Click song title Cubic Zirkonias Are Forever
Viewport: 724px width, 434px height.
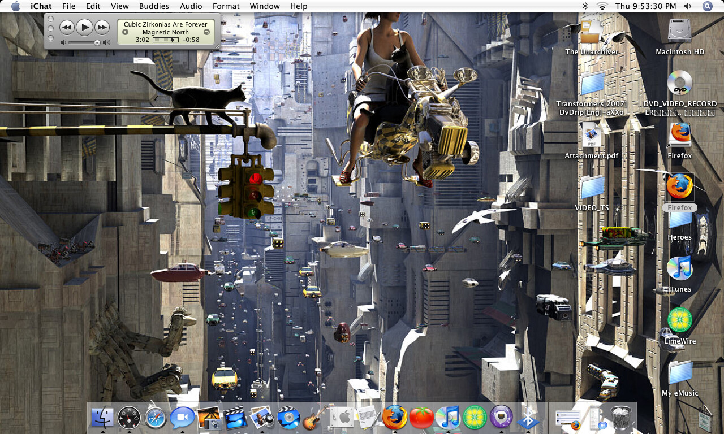point(166,24)
